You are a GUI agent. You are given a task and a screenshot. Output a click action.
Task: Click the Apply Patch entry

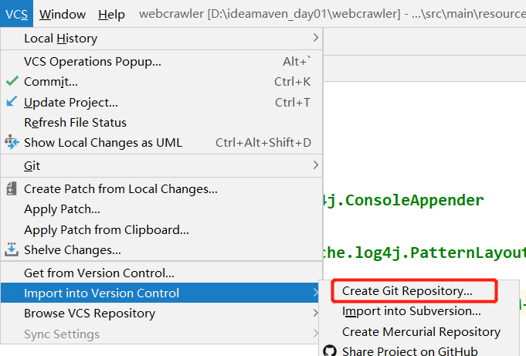click(62, 209)
